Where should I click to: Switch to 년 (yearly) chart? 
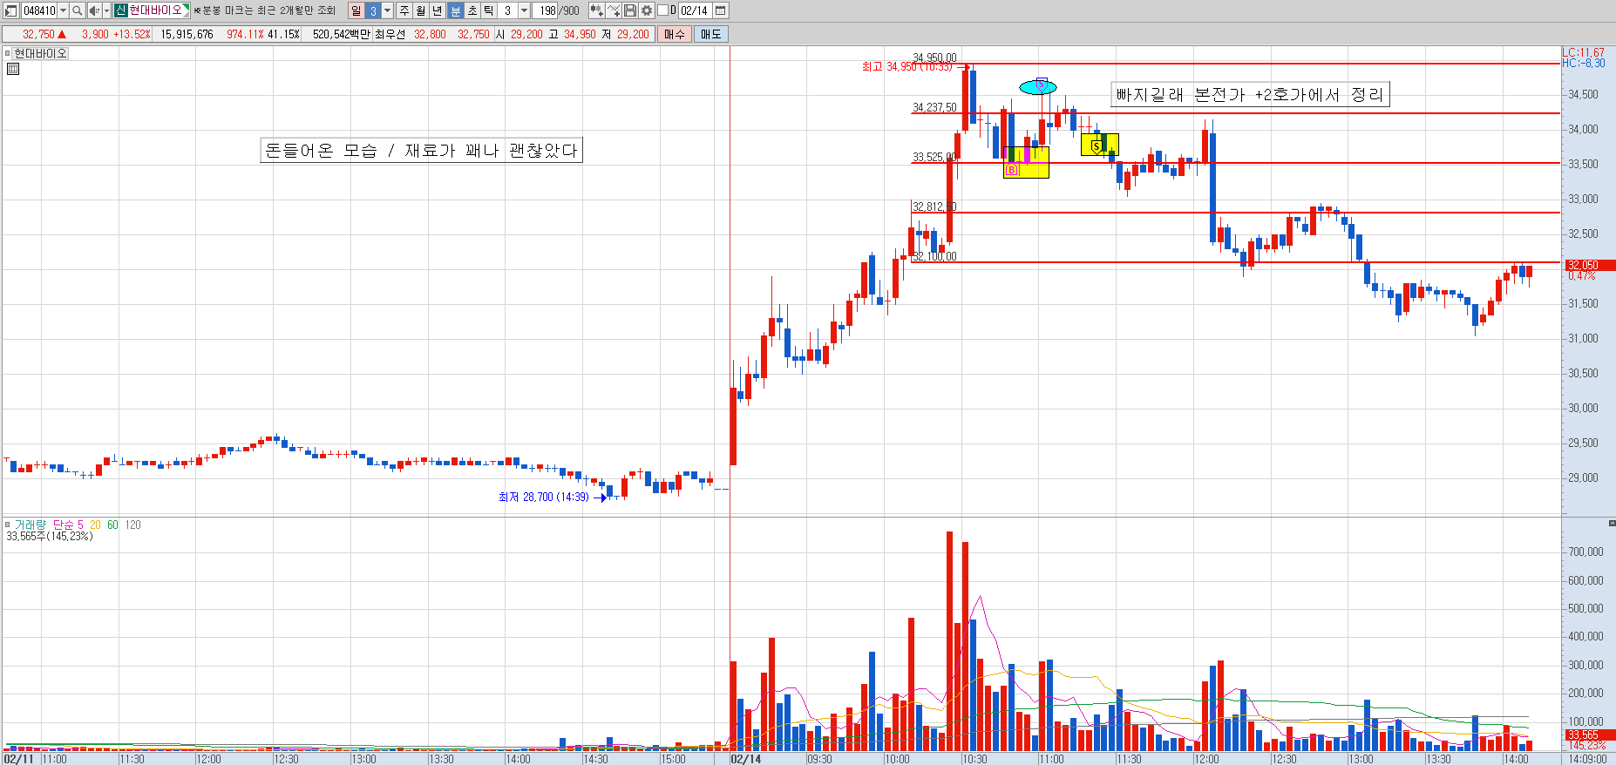click(438, 10)
